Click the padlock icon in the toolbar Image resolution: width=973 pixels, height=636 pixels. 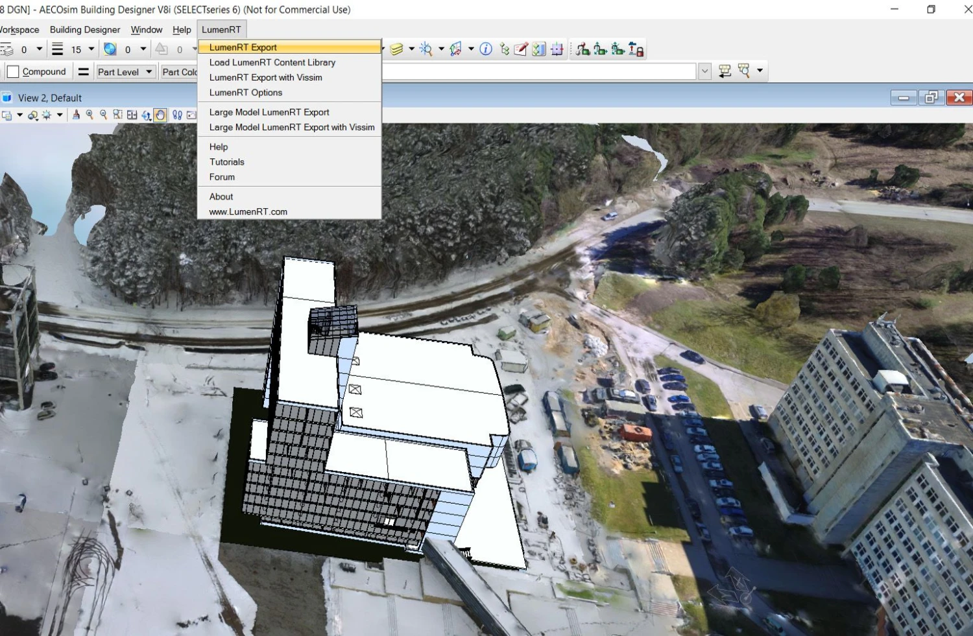pyautogui.click(x=636, y=49)
